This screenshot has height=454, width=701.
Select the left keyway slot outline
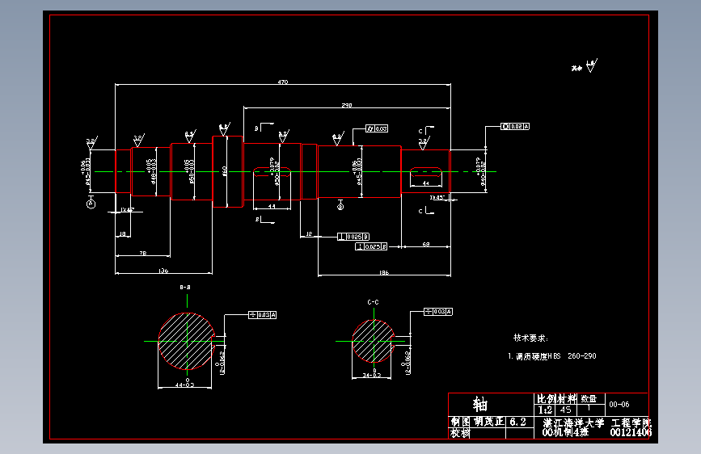pyautogui.click(x=272, y=172)
